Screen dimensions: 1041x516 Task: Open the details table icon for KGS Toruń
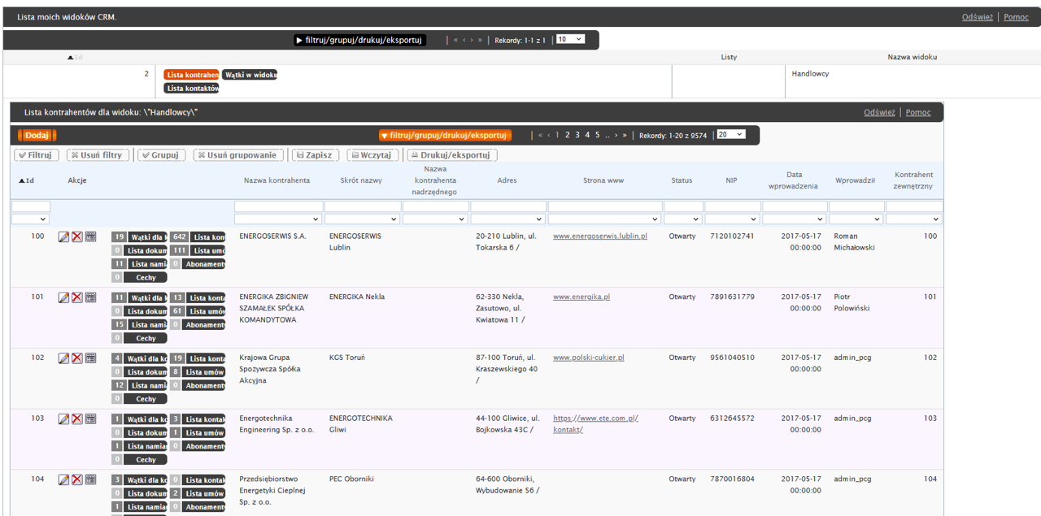pos(90,358)
